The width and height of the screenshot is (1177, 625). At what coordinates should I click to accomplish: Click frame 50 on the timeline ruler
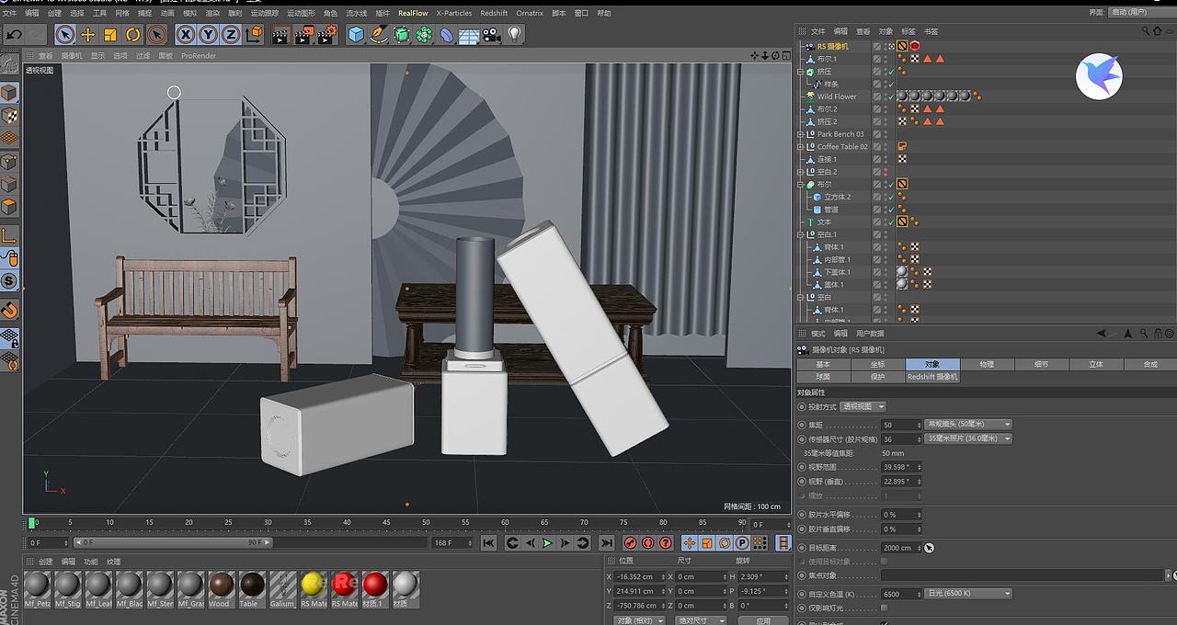click(426, 524)
